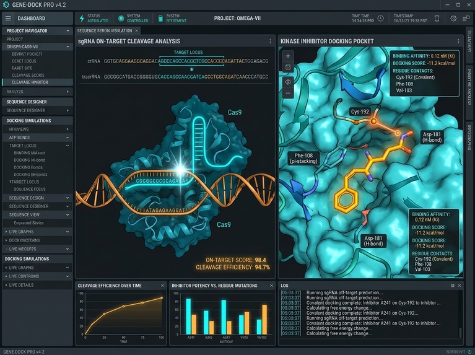475x355 pixels.
Task: Click the LOG panel scrollbar
Action: click(460, 333)
